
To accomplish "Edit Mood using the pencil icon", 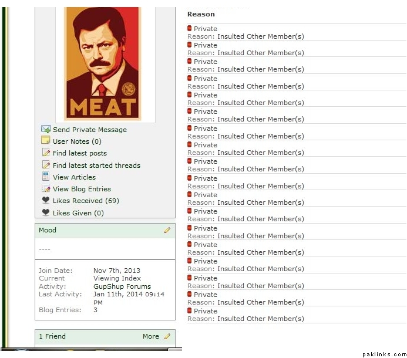I will (167, 230).
